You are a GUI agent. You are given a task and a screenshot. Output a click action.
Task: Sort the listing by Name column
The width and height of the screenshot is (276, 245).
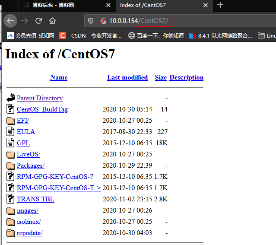[59, 77]
